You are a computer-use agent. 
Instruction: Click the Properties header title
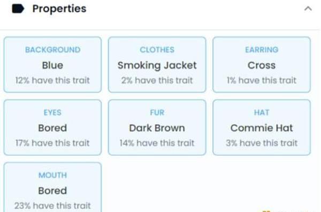tap(59, 9)
